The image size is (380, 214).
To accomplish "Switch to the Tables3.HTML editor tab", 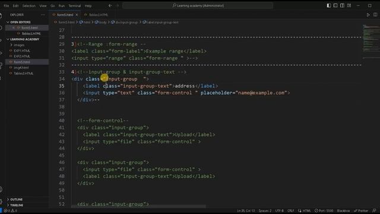I will pos(98,15).
